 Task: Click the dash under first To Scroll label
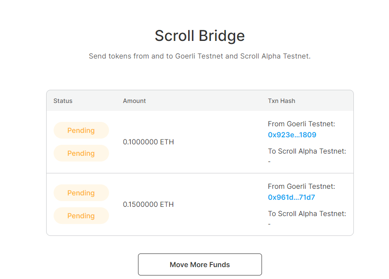[269, 162]
